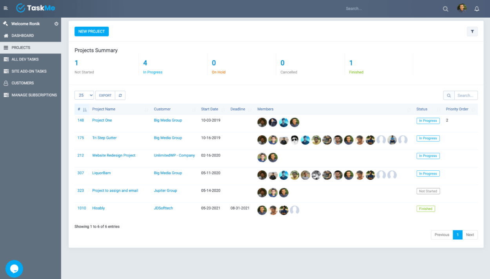Click the TaskMe logo
Image resolution: width=490 pixels, height=279 pixels.
pos(36,8)
